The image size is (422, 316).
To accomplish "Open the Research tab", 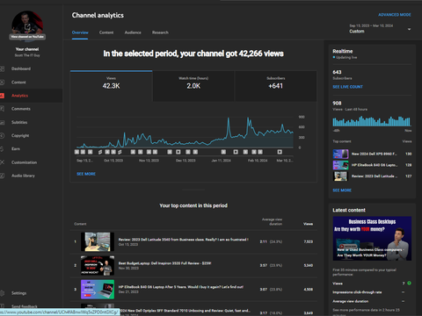I will pos(160,32).
